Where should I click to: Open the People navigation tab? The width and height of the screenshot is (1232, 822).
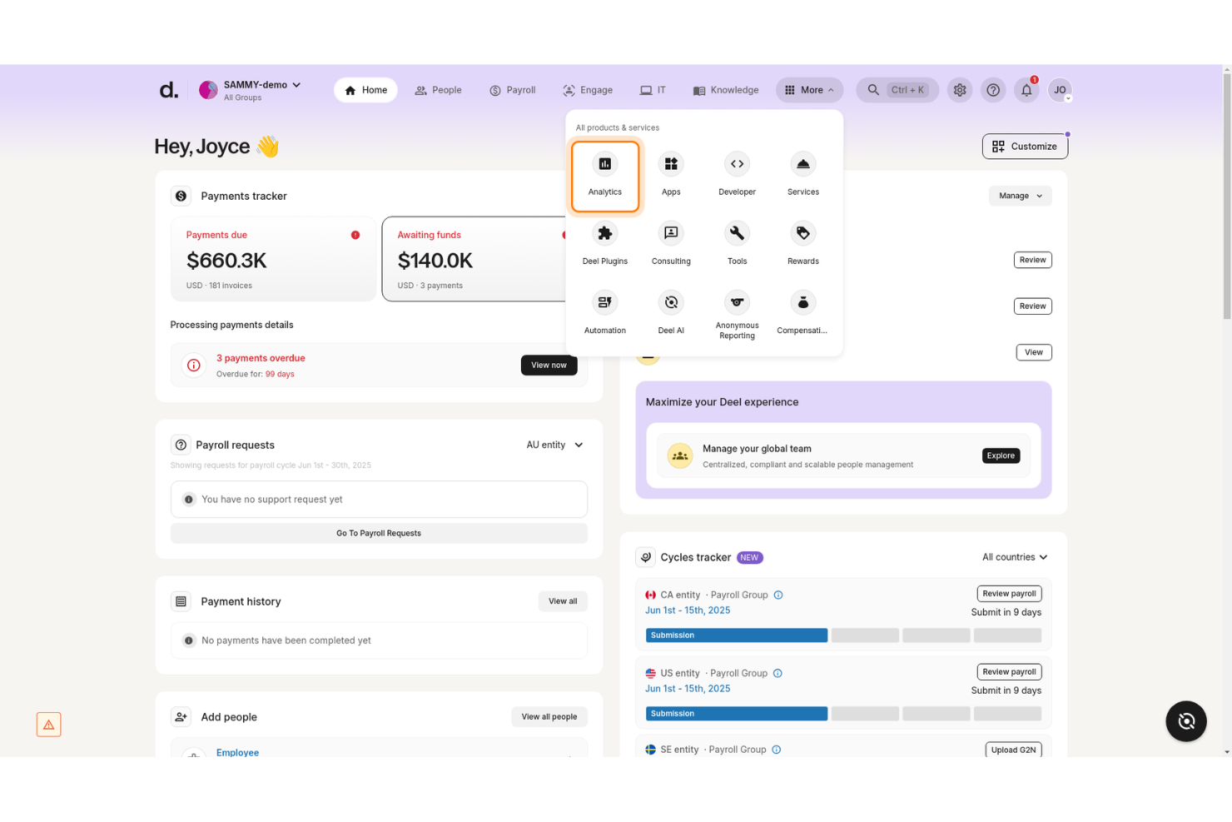click(438, 90)
